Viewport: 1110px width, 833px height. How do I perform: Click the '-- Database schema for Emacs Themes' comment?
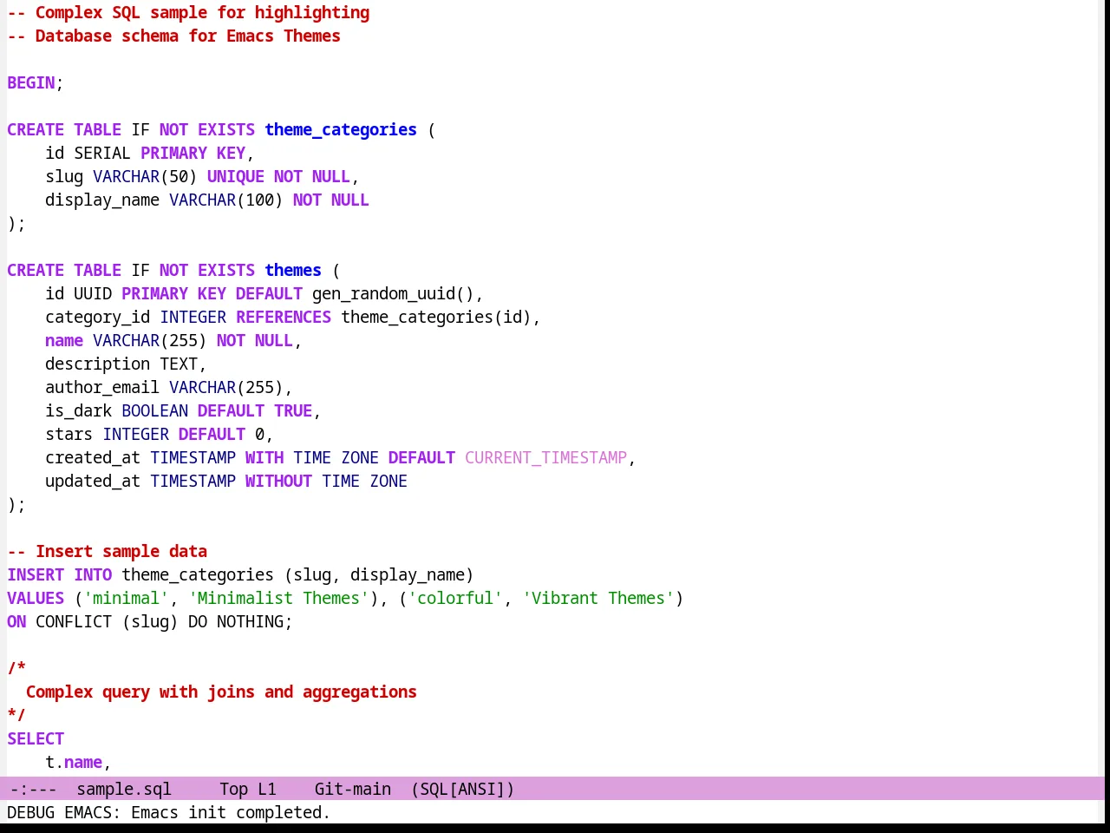[x=173, y=36]
